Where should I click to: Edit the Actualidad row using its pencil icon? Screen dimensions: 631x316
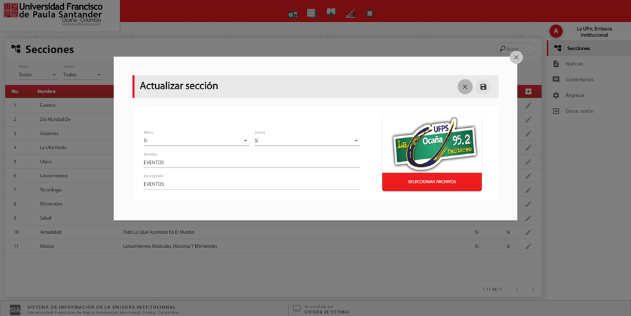[528, 232]
